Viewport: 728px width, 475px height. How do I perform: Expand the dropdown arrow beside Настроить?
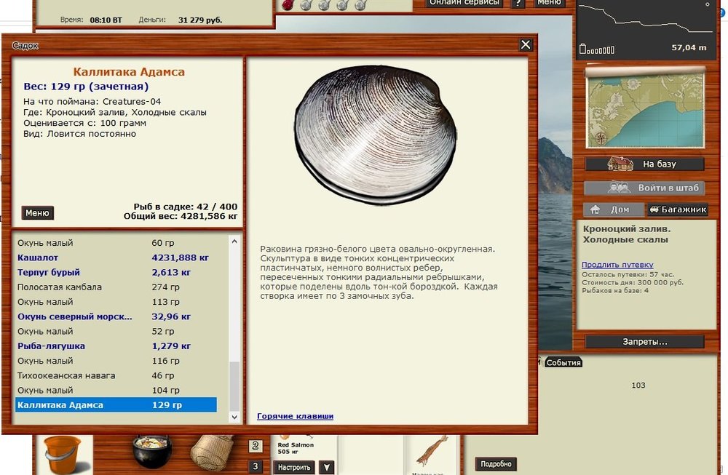(327, 467)
